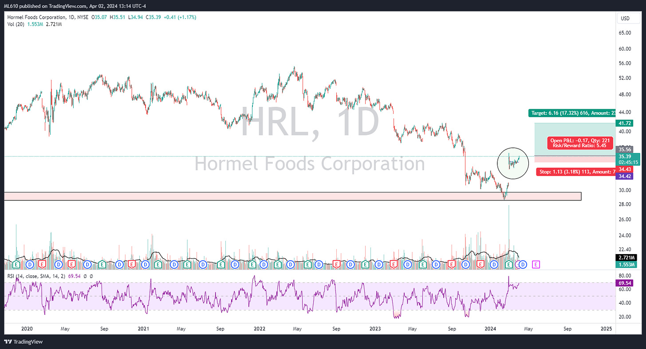Click the 26.00 price axis label
The width and height of the screenshot is (646, 349).
625,220
